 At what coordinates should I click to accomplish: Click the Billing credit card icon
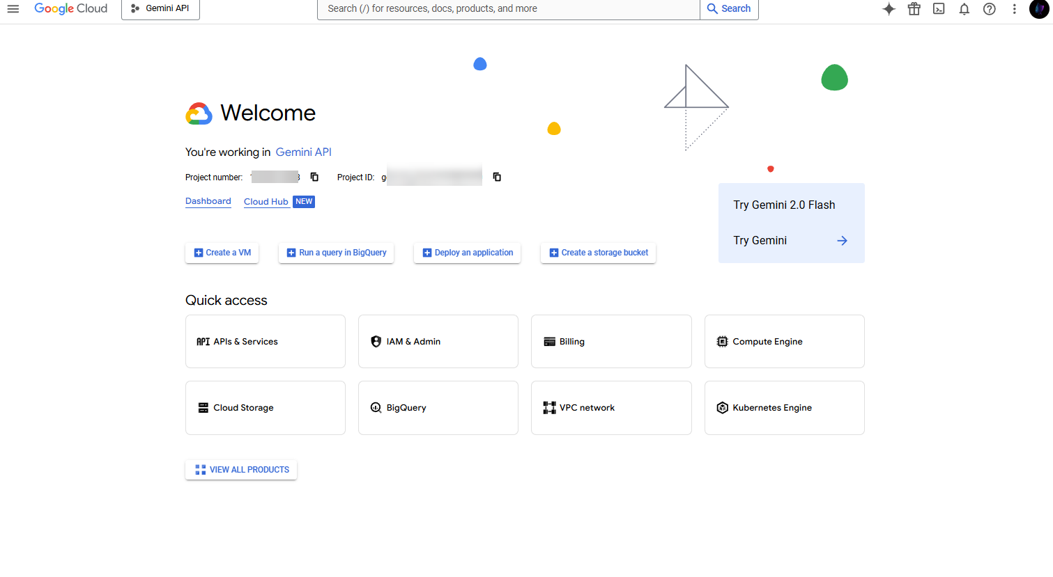549,342
